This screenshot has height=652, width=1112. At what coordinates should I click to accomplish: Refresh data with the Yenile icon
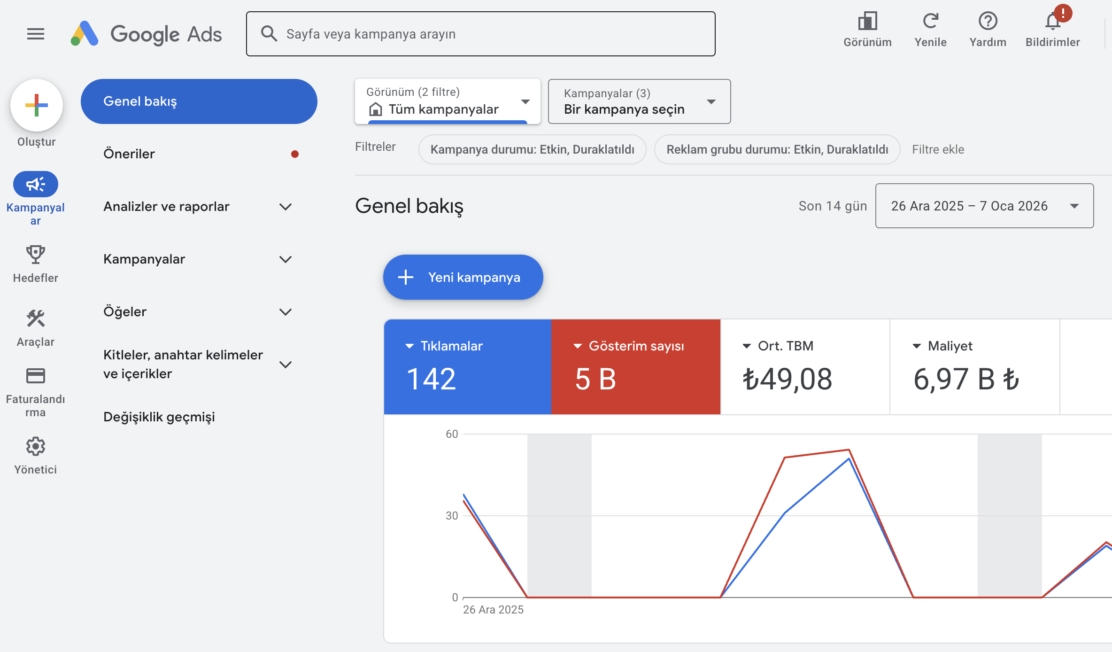click(x=931, y=21)
